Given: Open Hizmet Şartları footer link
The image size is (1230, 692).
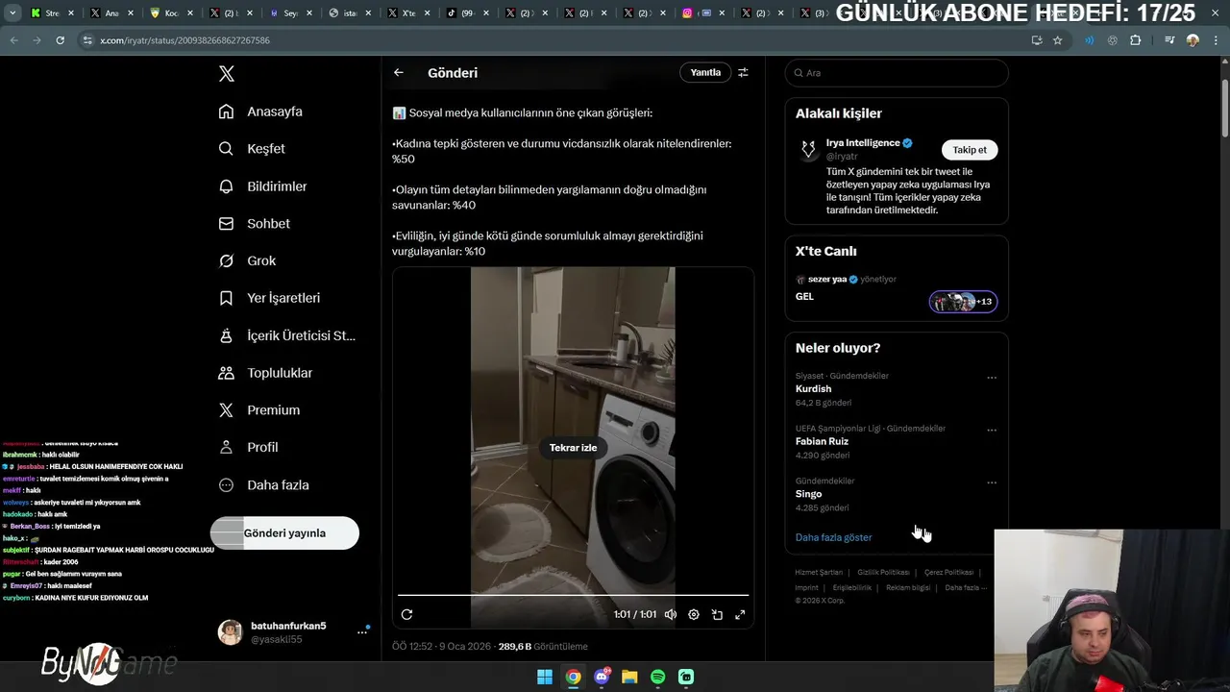Looking at the screenshot, I should pos(819,573).
